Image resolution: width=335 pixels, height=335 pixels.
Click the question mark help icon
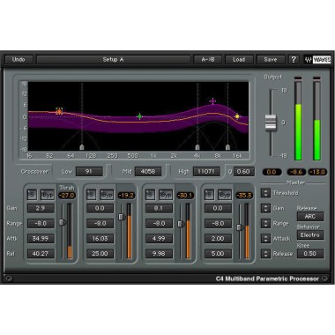click(x=294, y=60)
